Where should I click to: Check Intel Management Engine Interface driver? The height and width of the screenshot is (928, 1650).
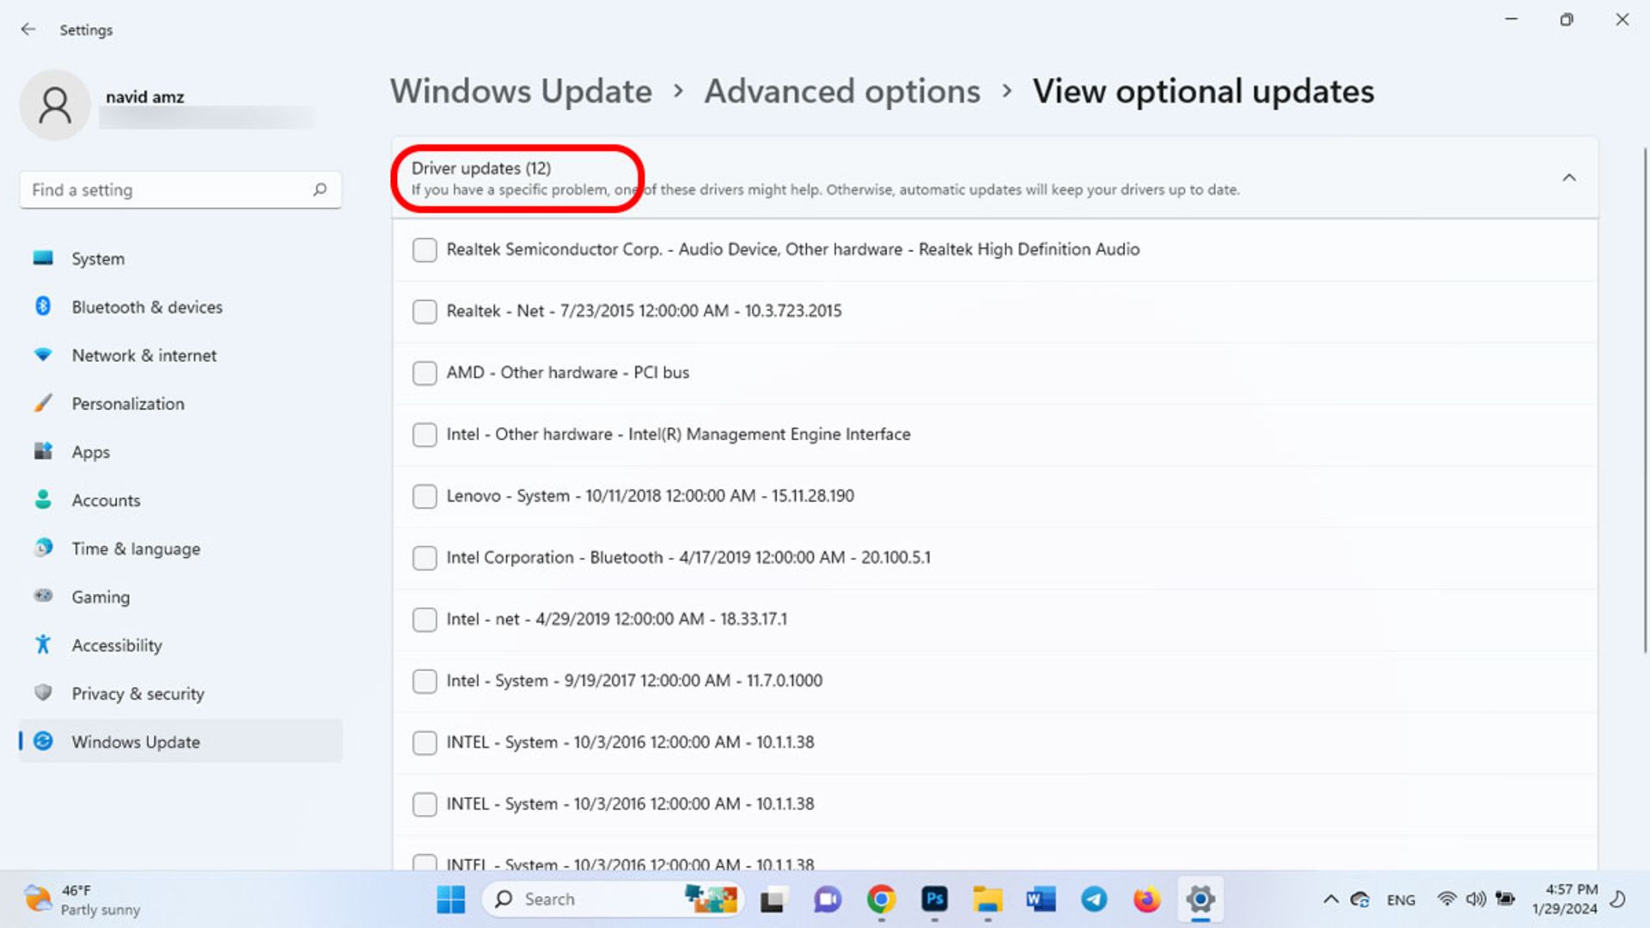pos(425,435)
